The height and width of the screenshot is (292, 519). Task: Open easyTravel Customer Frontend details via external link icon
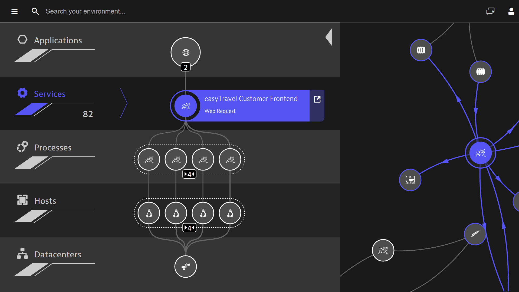pyautogui.click(x=317, y=99)
